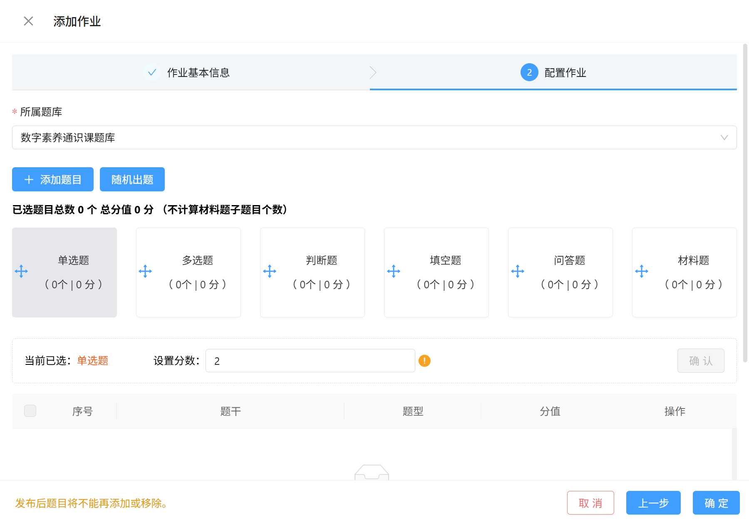Go back with the 上一步 button
This screenshot has height=525, width=749.
point(653,503)
